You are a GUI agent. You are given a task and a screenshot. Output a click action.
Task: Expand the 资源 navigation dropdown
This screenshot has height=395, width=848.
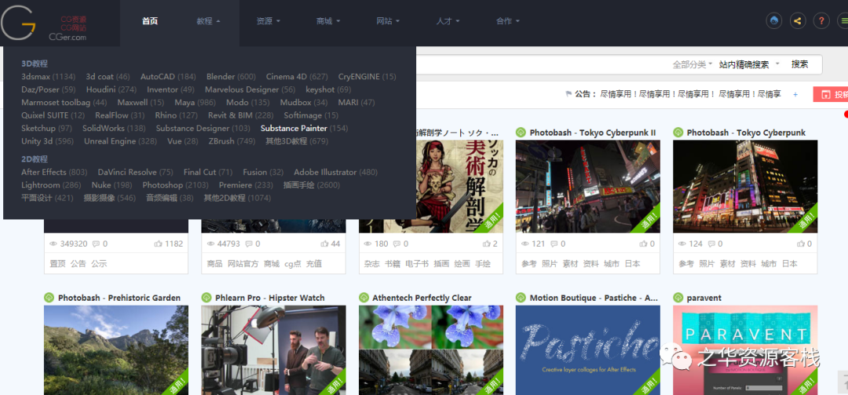pos(268,21)
